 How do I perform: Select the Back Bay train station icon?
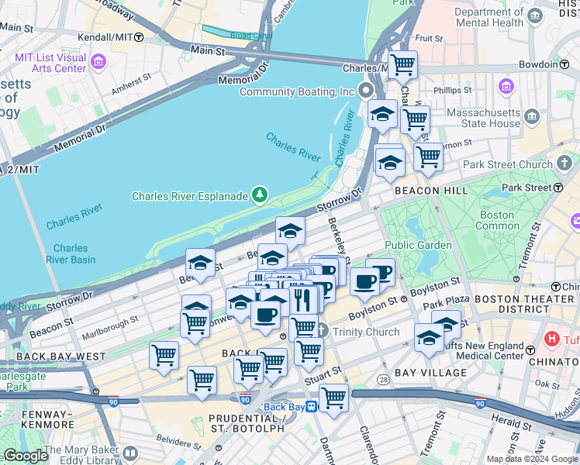pyautogui.click(x=312, y=407)
